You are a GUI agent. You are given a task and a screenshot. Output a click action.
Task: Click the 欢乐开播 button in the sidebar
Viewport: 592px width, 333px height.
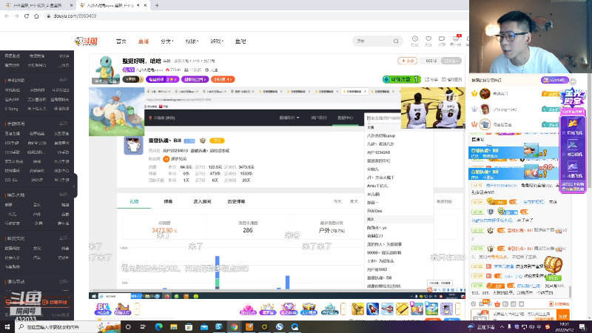coord(55,302)
